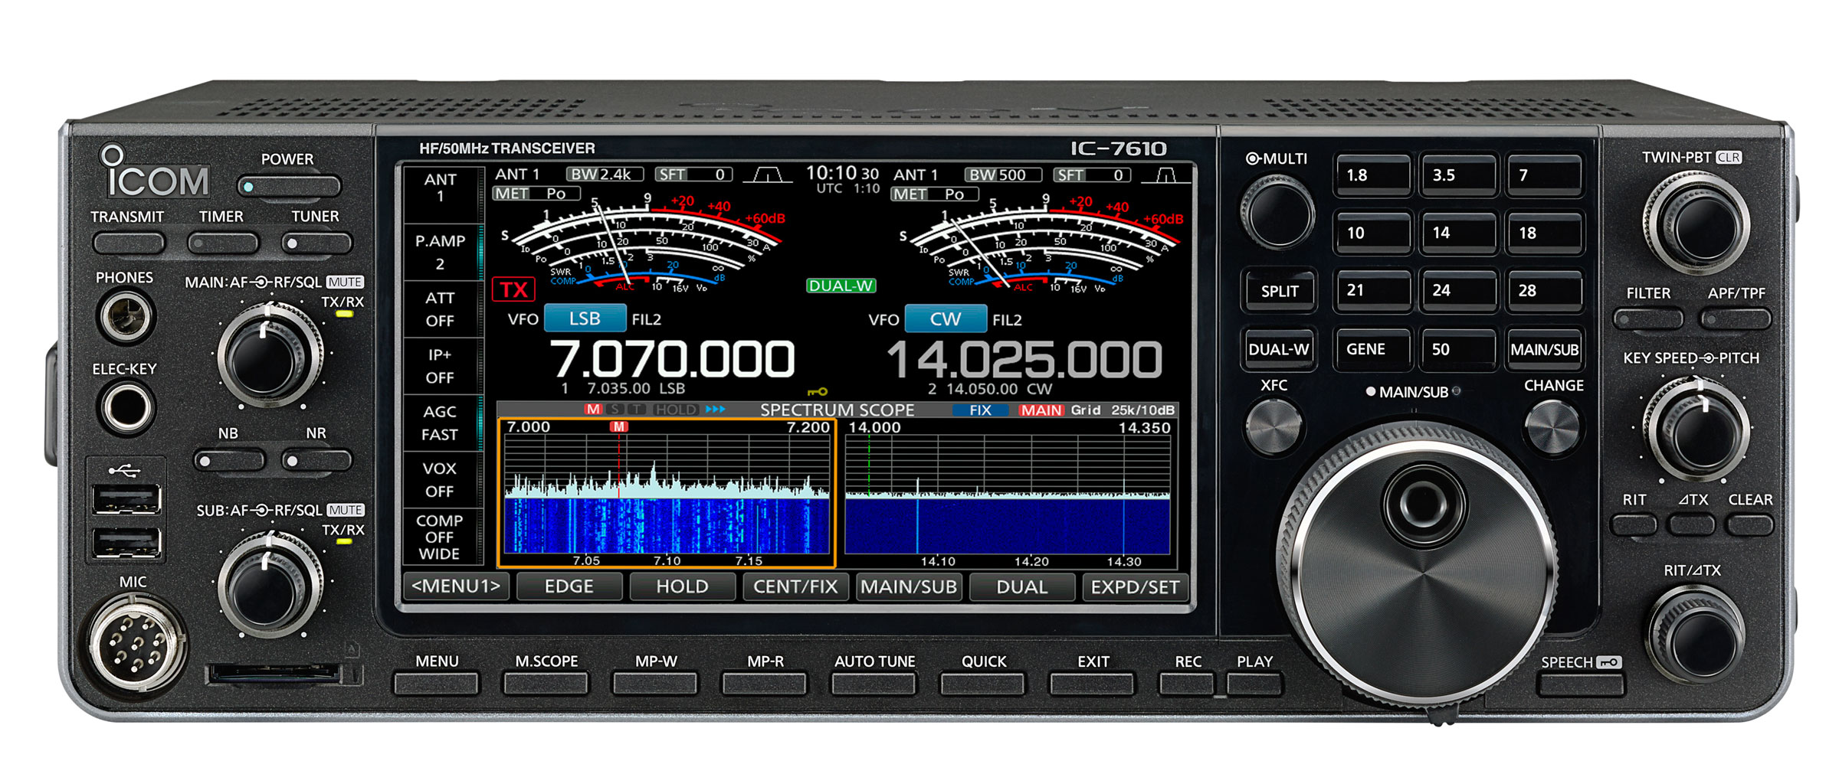Image resolution: width=1839 pixels, height=774 pixels.
Task: Toggle the VOX OFF setting
Action: point(440,479)
